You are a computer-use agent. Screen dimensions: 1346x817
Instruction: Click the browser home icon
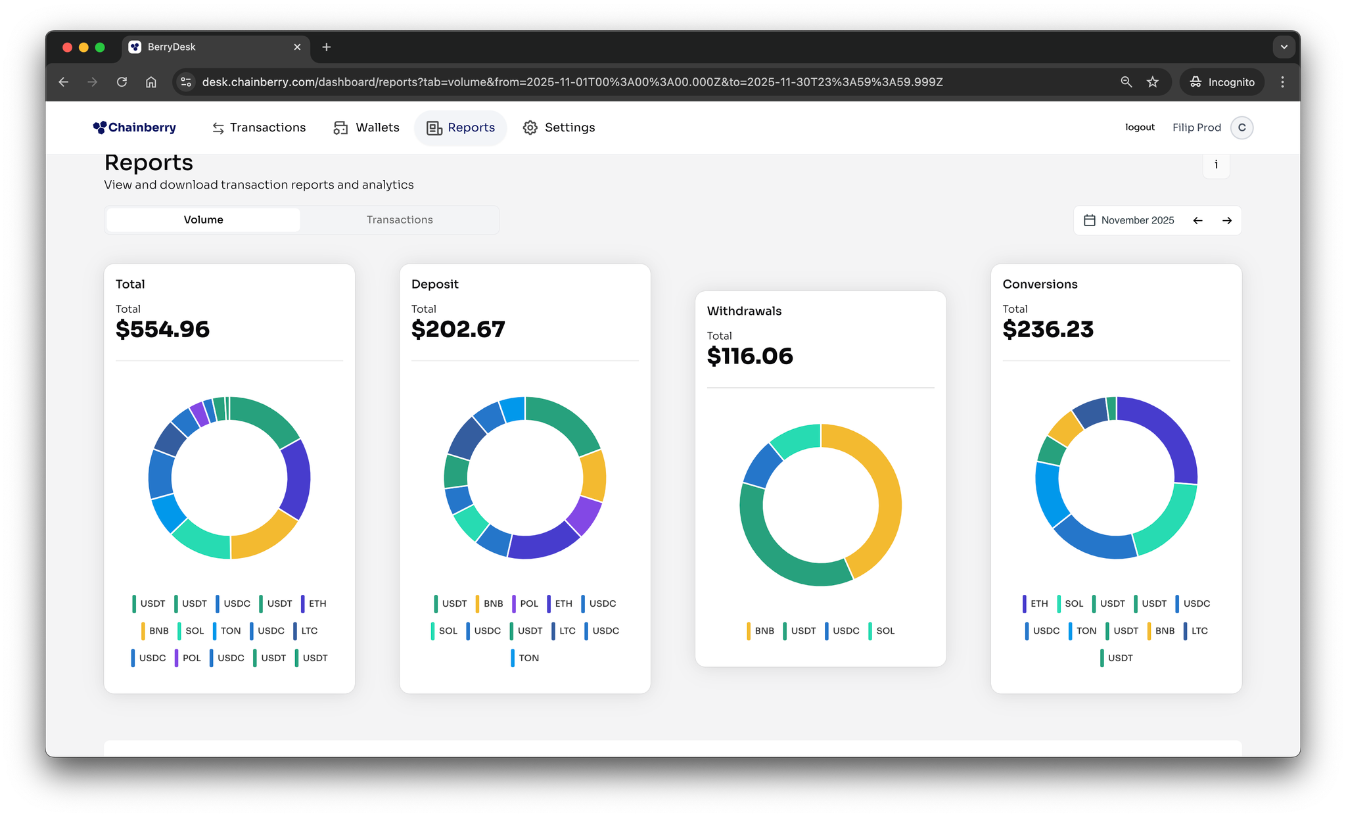pos(151,82)
